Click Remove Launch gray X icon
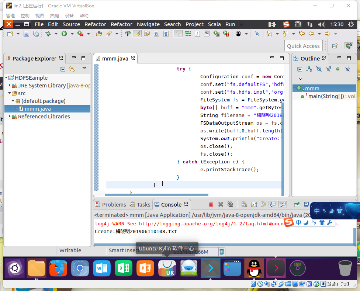Image resolution: width=360 pixels, height=291 pixels. (221, 204)
